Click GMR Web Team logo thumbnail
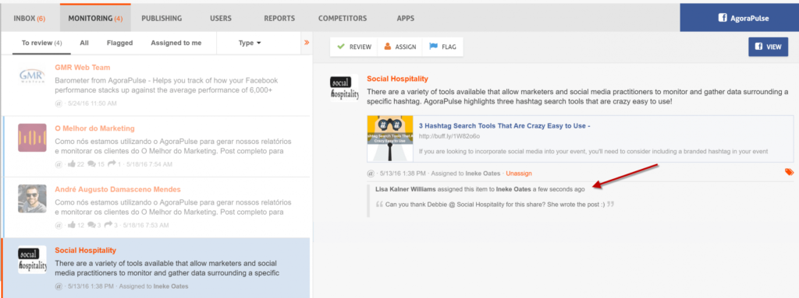This screenshot has width=799, height=298. (x=32, y=77)
